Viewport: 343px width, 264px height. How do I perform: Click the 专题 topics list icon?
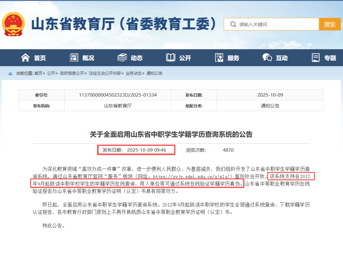(x=315, y=57)
